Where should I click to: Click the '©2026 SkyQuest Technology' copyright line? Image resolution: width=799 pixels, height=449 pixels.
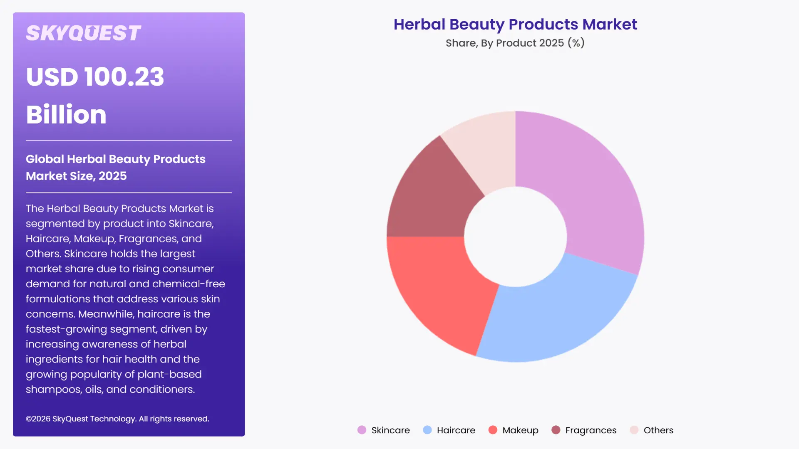point(117,419)
